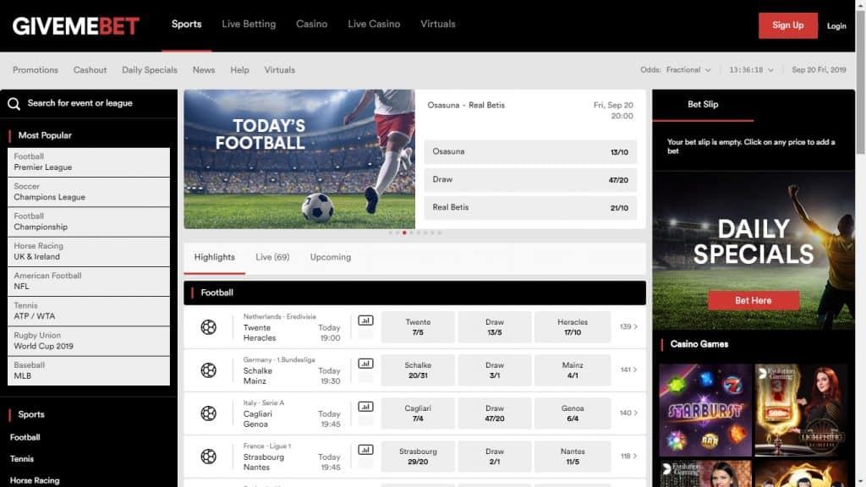
Task: Switch to Live Betting
Action: click(x=249, y=25)
